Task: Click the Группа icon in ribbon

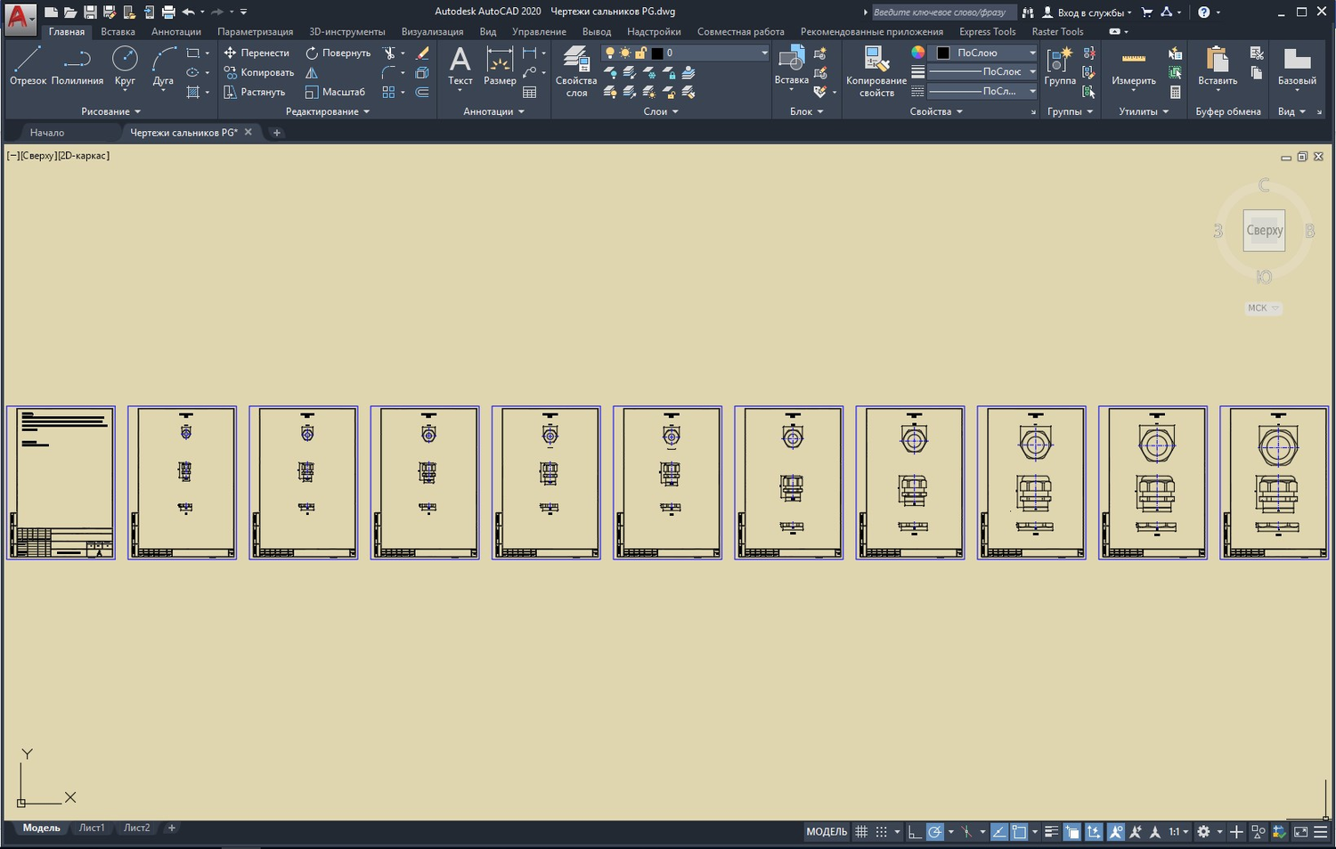Action: (1060, 66)
